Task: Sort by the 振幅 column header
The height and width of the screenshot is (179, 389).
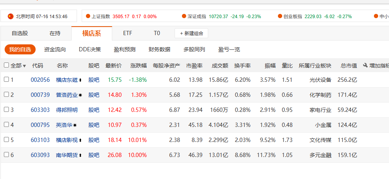Action: pyautogui.click(x=270, y=66)
